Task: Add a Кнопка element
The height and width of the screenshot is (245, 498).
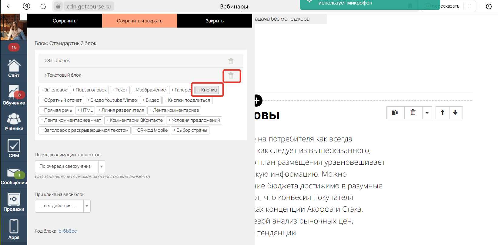Action: 207,90
